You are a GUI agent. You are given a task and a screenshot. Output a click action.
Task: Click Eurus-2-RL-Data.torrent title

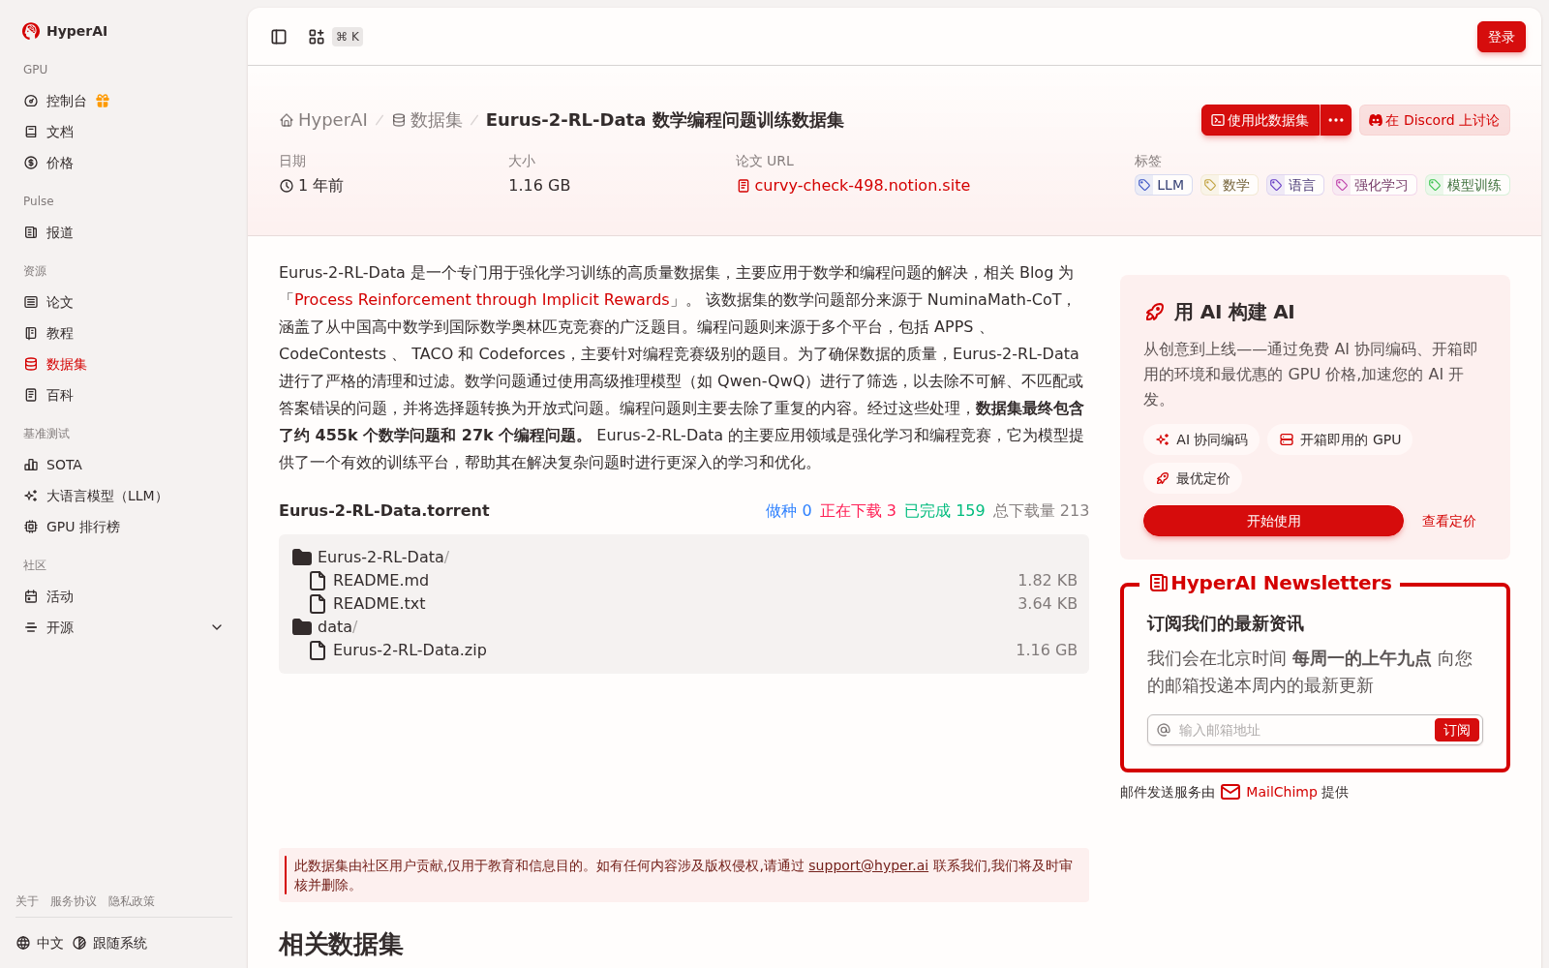[x=383, y=511]
